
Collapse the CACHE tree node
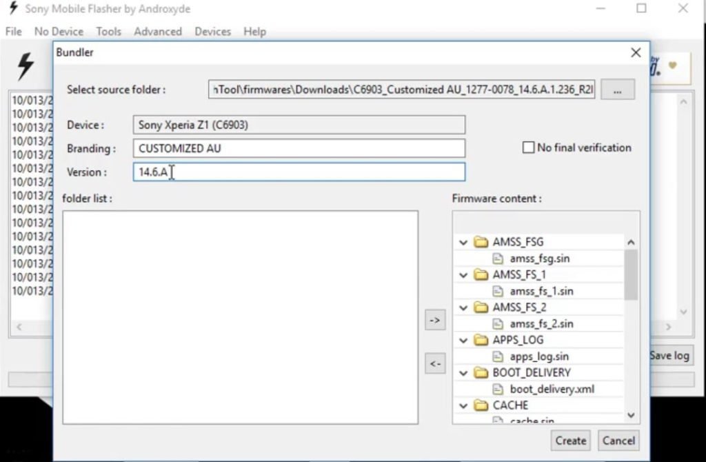click(x=463, y=405)
